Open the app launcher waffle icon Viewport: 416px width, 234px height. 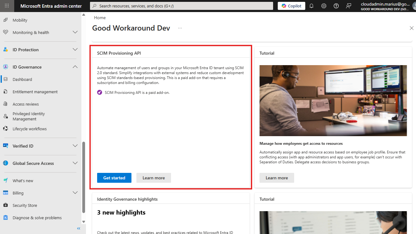tap(7, 6)
